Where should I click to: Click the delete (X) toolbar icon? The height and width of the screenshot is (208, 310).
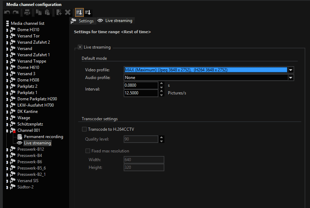68,13
